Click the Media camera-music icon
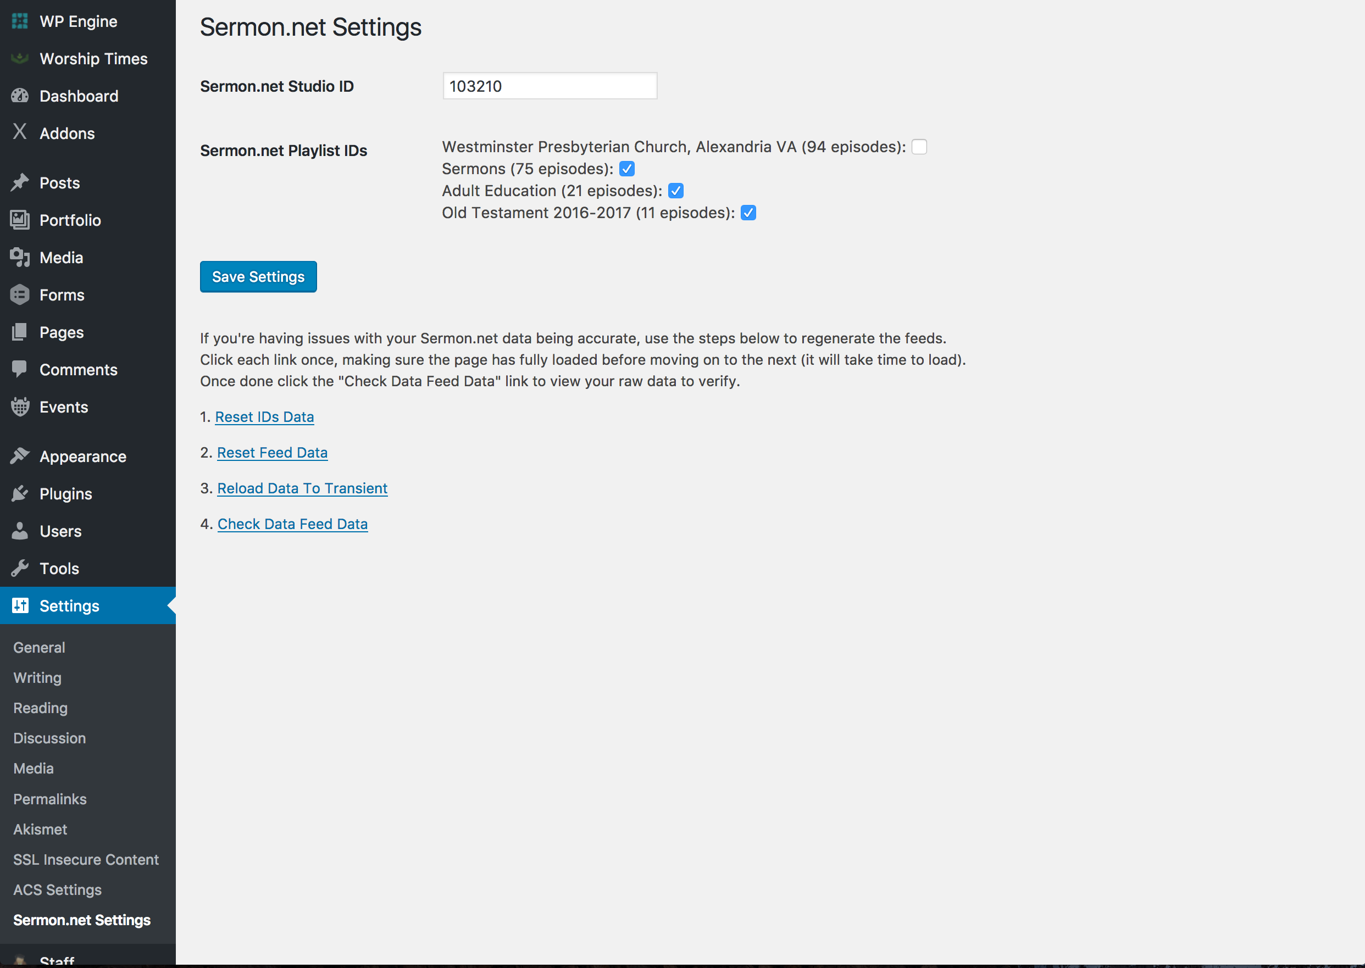The image size is (1365, 968). (20, 258)
